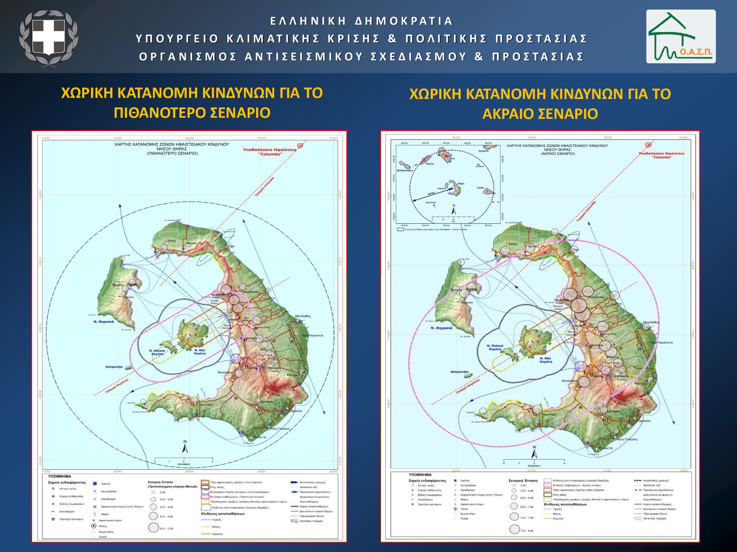Click yellow Μέσος line in ΠΙΘΑΝΟΤΕΡΟ legend
Image resolution: width=737 pixels, height=552 pixels.
pyautogui.click(x=206, y=527)
